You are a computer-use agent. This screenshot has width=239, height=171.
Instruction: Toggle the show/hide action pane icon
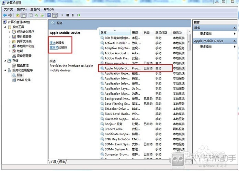55,15
